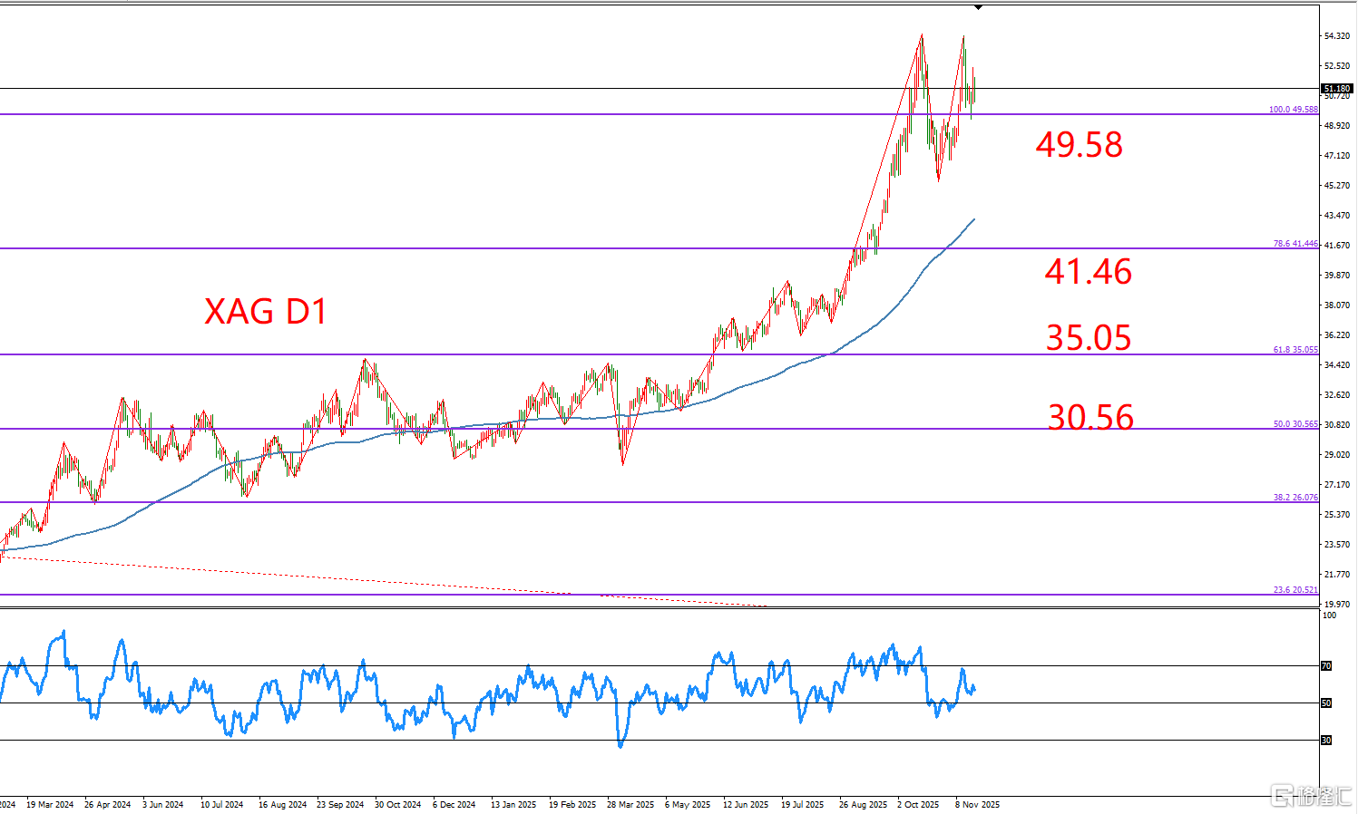Click the red 35.05 annotation text
This screenshot has width=1358, height=814.
click(x=1088, y=338)
